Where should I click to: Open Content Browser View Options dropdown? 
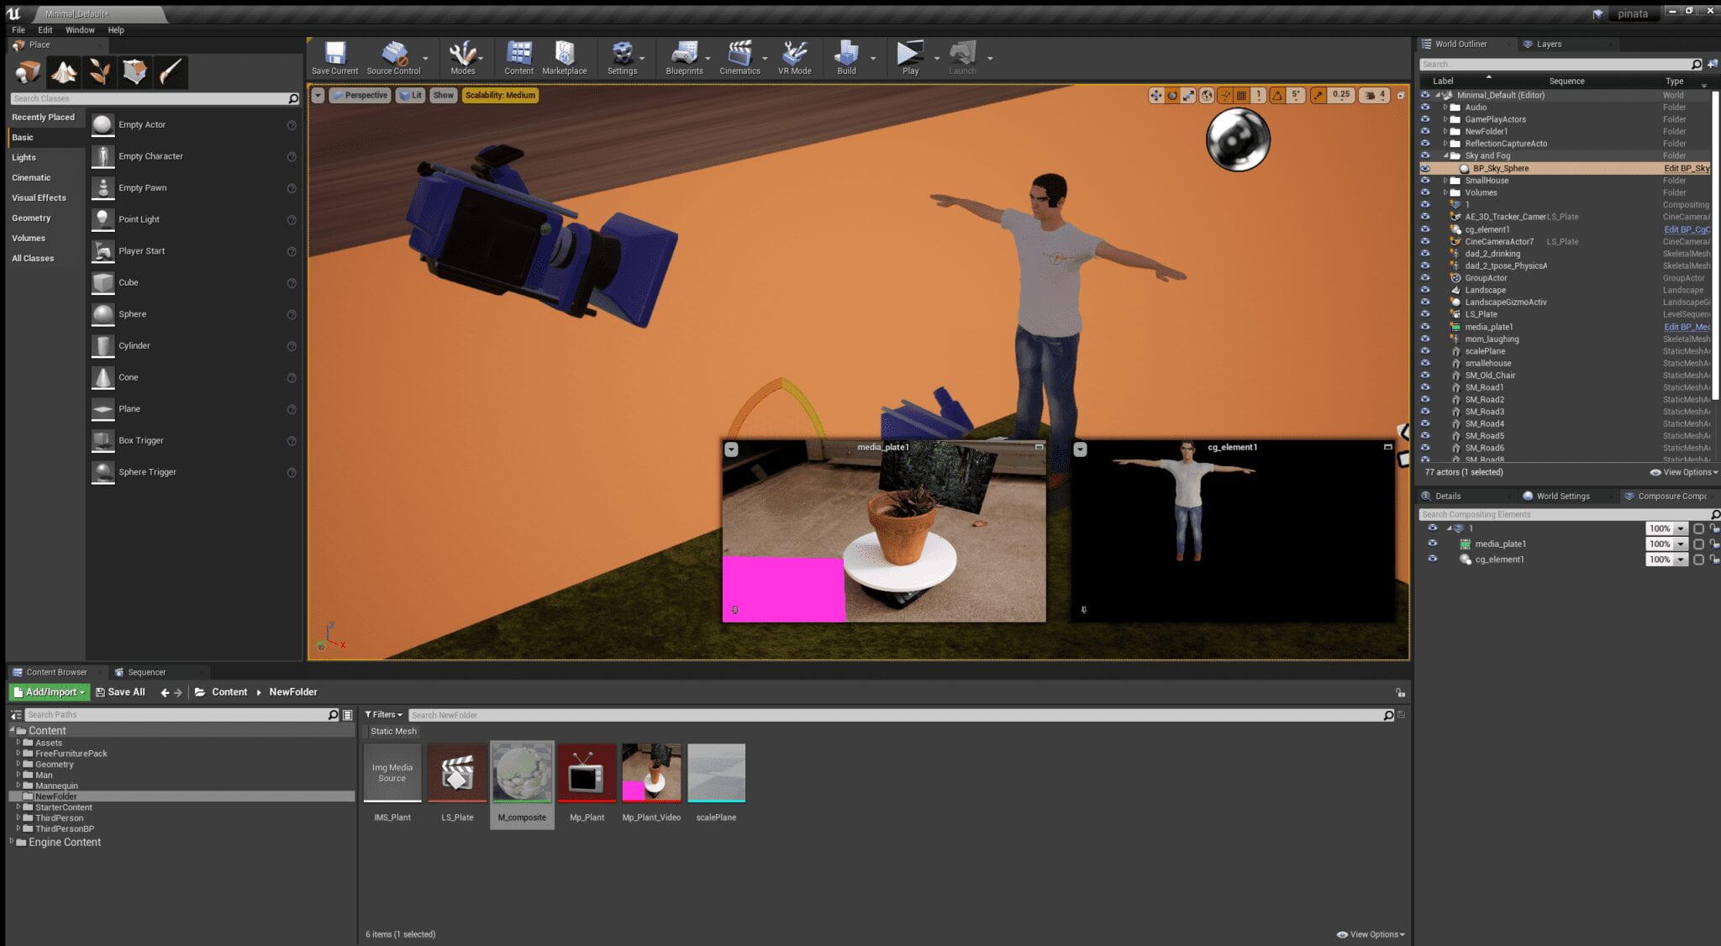pyautogui.click(x=1371, y=934)
